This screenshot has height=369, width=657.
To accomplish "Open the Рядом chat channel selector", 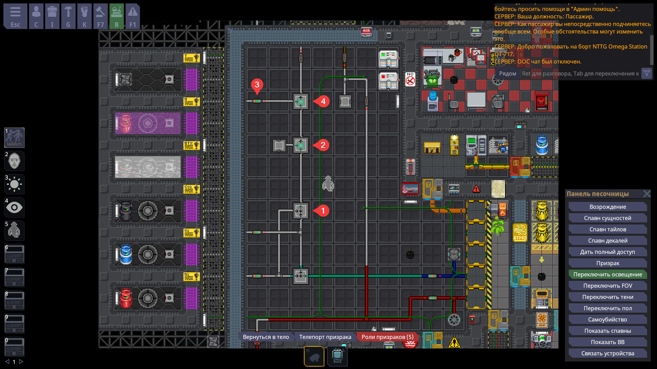I will (x=507, y=73).
